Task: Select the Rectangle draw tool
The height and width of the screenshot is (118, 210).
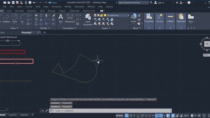Action: pyautogui.click(x=28, y=15)
